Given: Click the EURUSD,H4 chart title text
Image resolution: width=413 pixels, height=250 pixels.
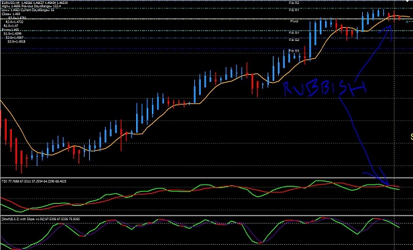Looking at the screenshot, I should [x=34, y=3].
